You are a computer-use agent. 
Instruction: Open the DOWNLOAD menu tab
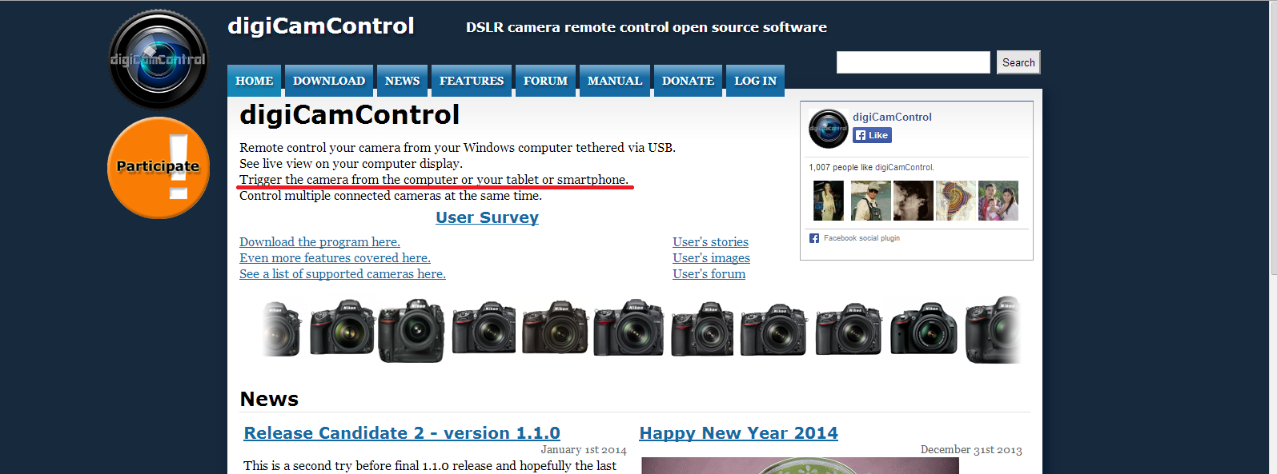pyautogui.click(x=328, y=81)
